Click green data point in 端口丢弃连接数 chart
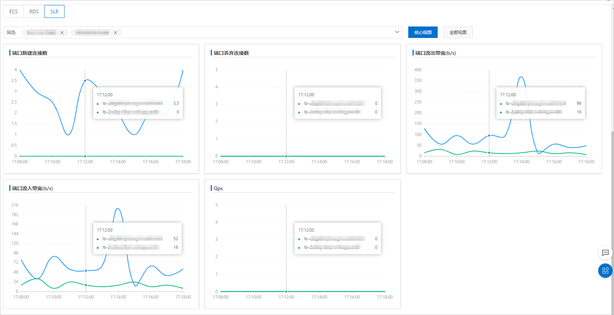The image size is (614, 315). tap(286, 156)
